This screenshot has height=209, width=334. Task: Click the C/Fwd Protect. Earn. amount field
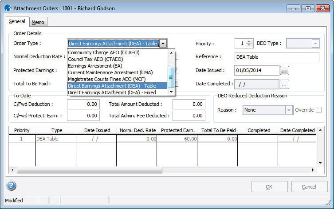point(83,116)
